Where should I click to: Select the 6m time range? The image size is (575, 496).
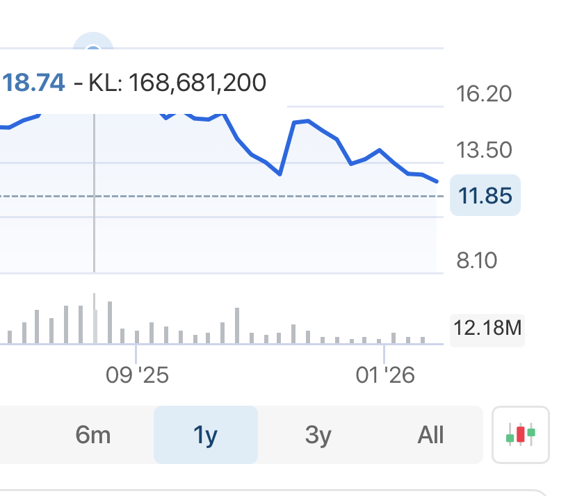click(x=93, y=436)
